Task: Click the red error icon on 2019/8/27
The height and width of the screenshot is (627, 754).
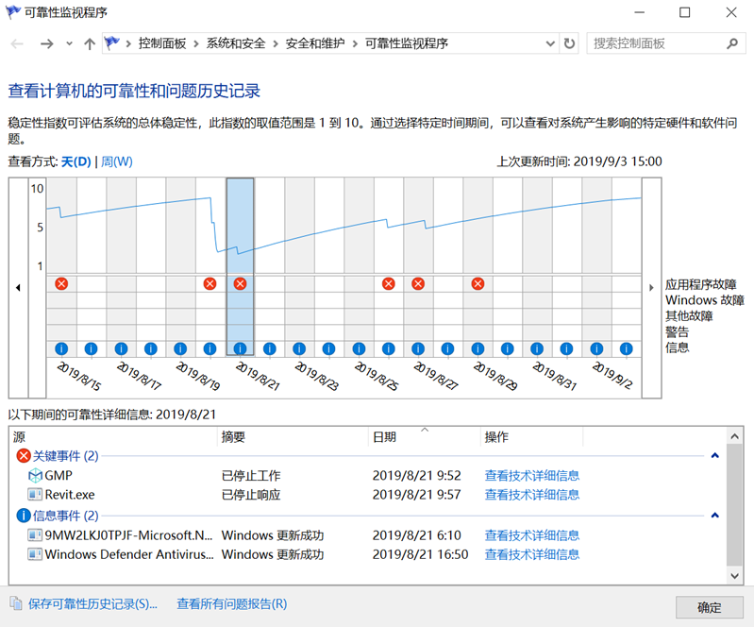Action: [418, 284]
